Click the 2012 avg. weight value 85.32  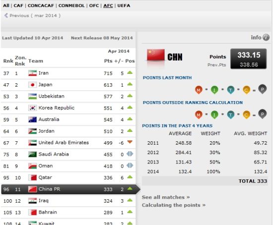260,153
